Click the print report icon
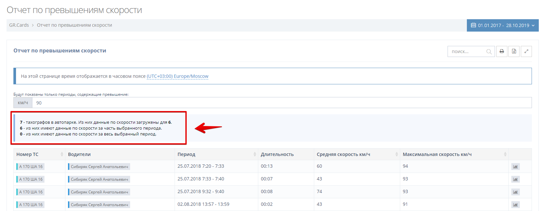The image size is (545, 211). point(502,51)
